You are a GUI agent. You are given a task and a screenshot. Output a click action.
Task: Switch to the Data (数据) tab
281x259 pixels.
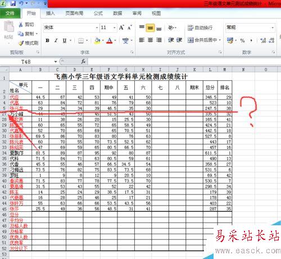click(x=117, y=13)
